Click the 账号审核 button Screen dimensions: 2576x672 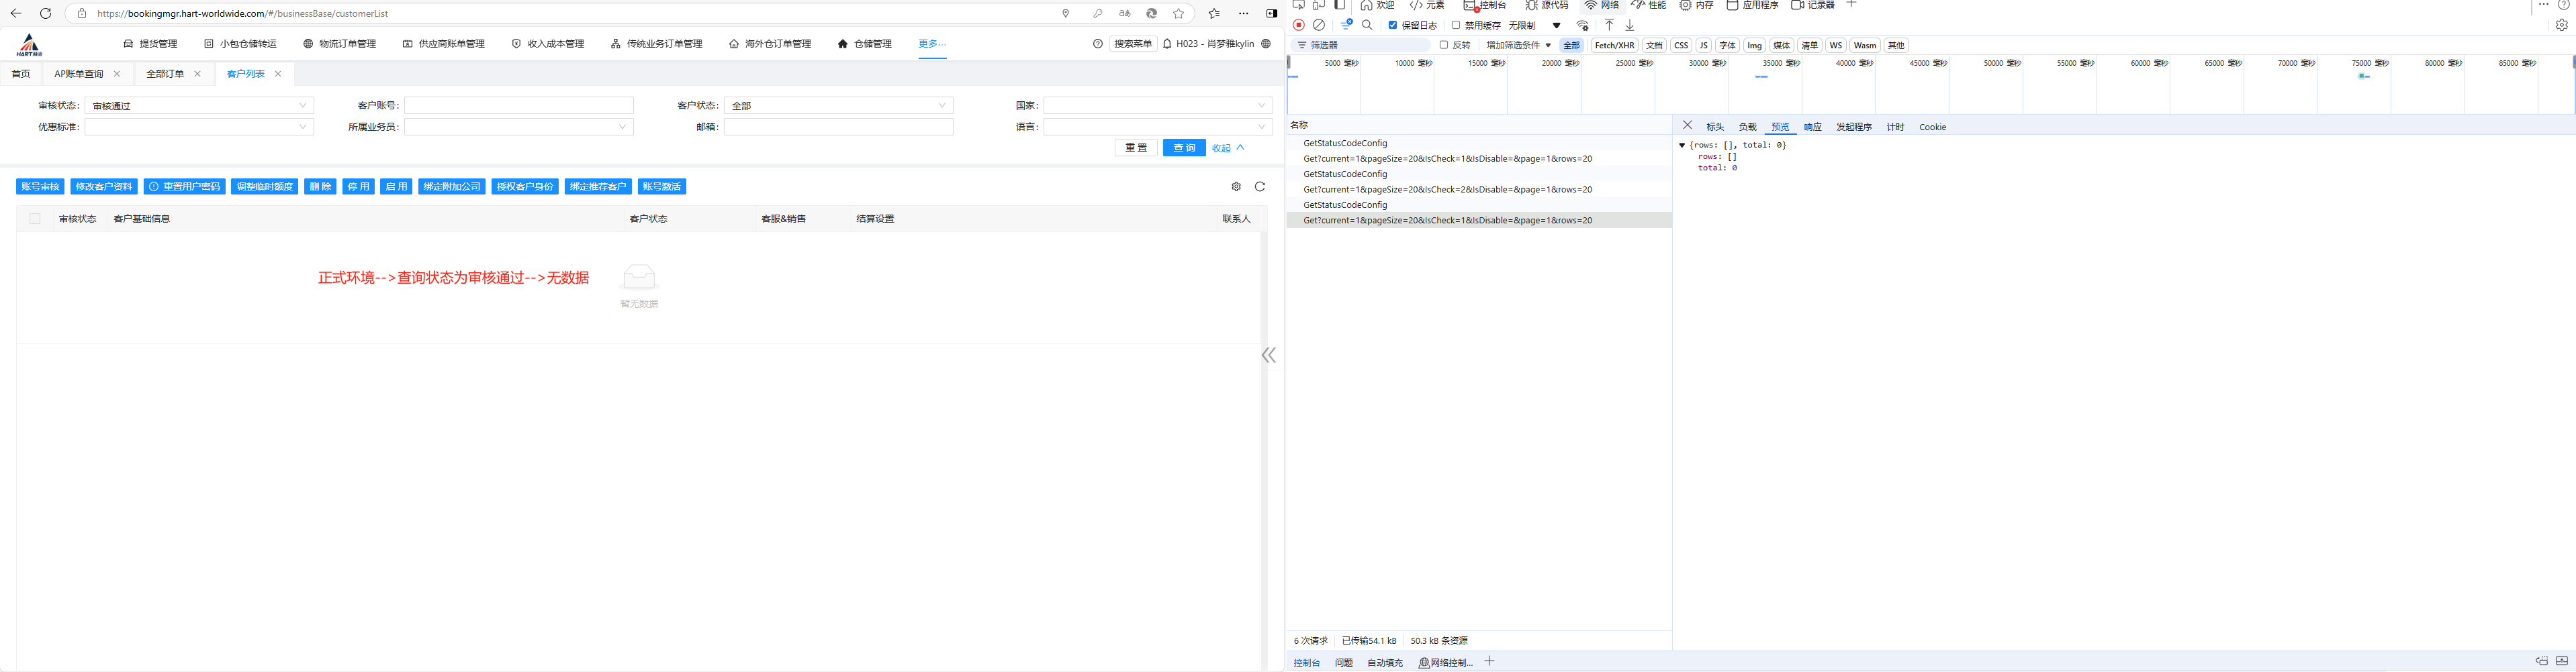(x=40, y=186)
